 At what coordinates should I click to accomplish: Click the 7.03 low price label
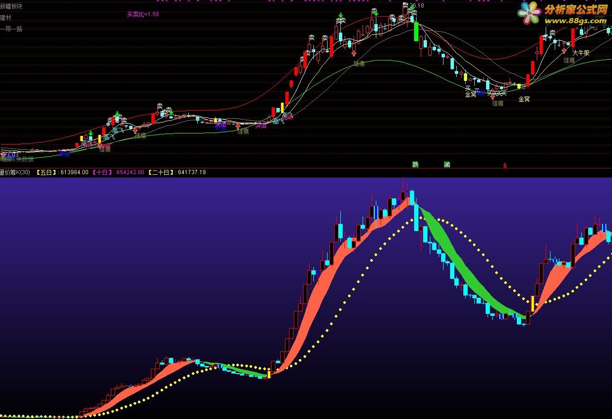click(12, 155)
